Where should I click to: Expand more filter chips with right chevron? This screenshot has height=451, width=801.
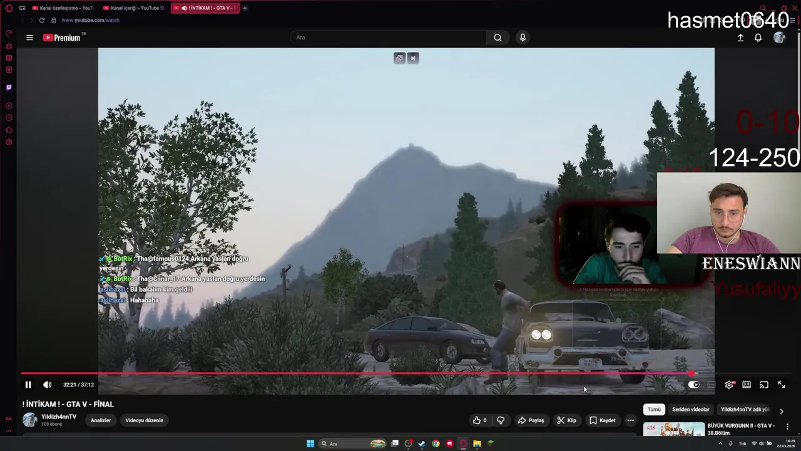click(x=781, y=412)
